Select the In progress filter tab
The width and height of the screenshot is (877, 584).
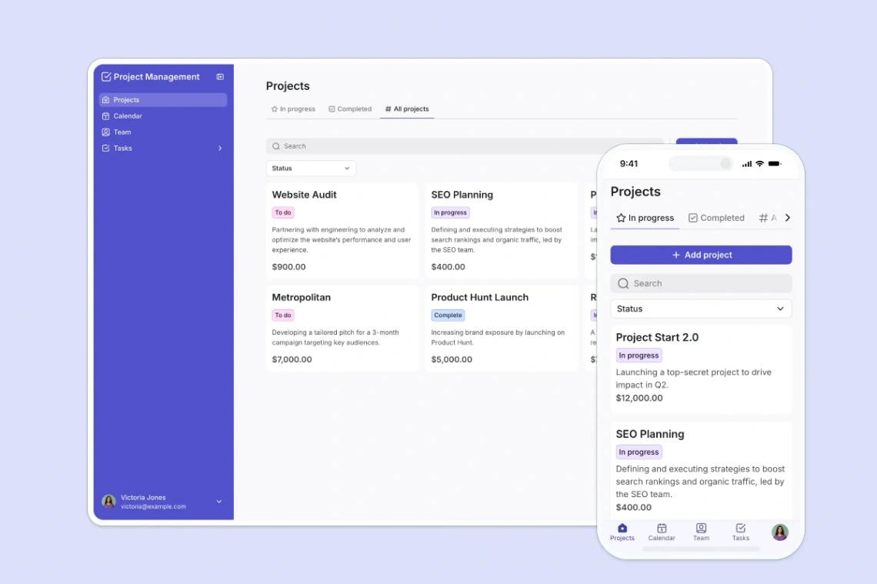[293, 108]
